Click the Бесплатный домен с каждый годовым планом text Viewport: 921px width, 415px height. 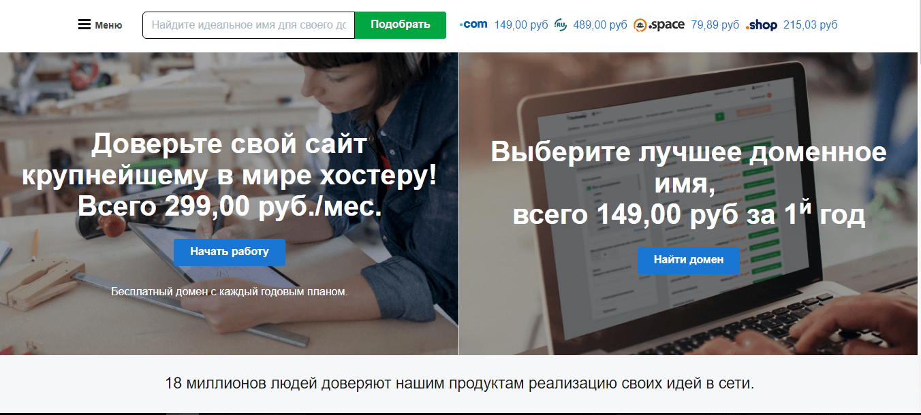pos(230,292)
